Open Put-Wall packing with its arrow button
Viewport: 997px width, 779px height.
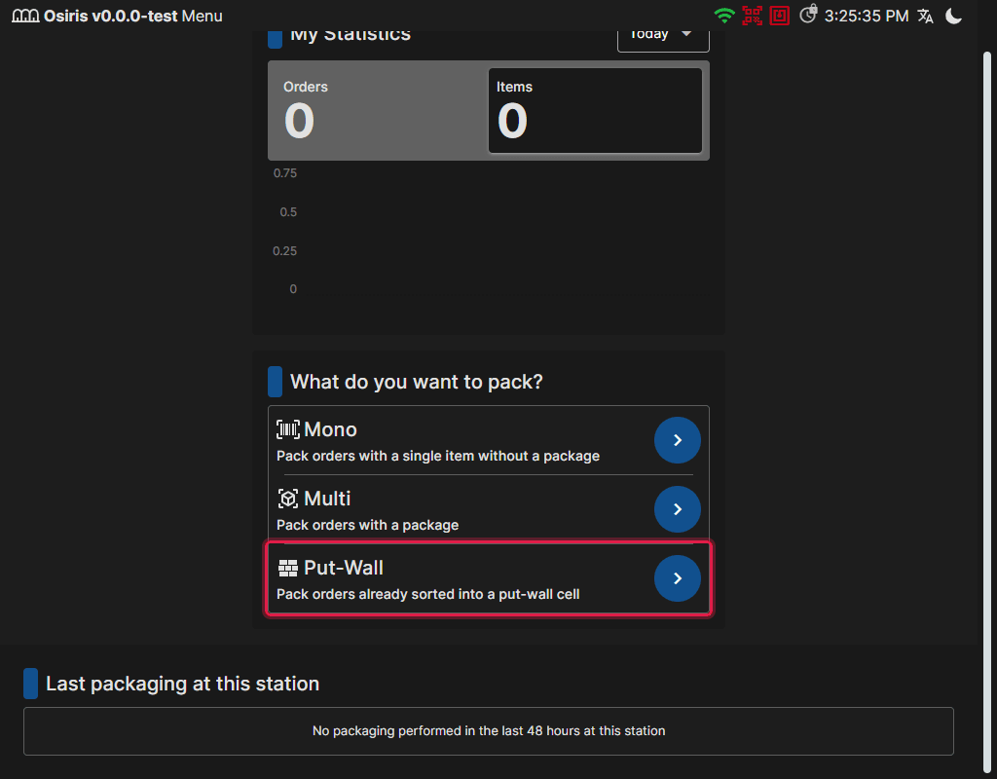pos(678,578)
